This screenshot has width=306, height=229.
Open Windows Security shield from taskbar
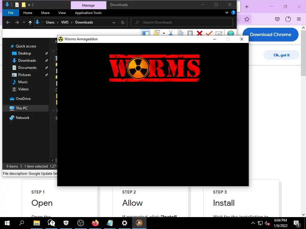pyautogui.click(x=66, y=223)
